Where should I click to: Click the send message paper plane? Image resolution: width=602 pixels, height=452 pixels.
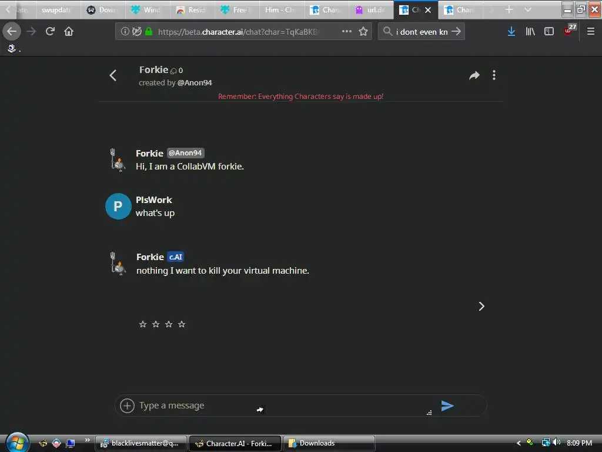click(x=447, y=406)
